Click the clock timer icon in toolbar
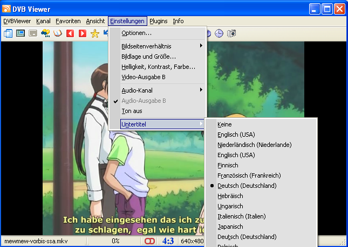The width and height of the screenshot is (348, 247). [x=219, y=33]
